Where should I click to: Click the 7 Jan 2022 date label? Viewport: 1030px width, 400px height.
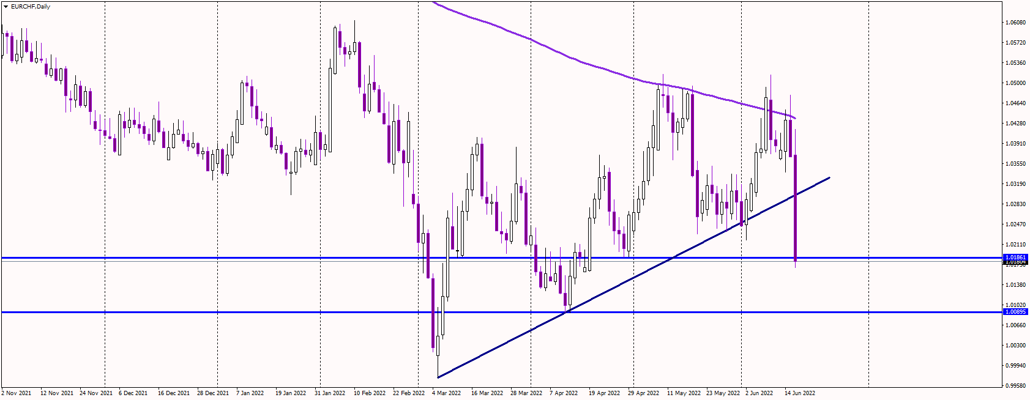coord(250,393)
